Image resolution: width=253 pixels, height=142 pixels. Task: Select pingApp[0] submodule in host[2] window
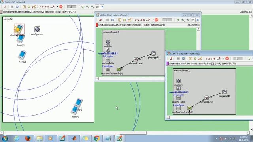[x=224, y=92]
